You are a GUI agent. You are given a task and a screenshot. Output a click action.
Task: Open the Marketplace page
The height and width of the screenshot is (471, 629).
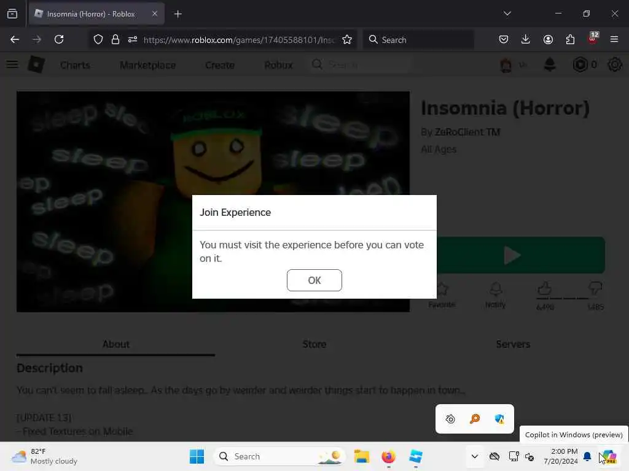tap(147, 65)
